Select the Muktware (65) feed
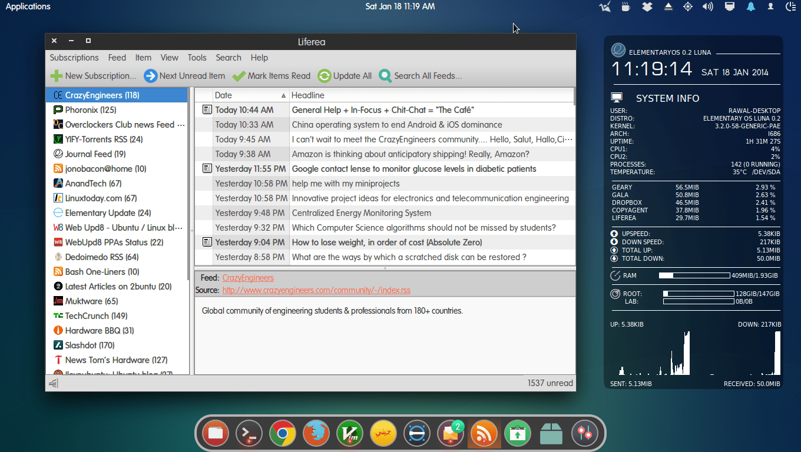The height and width of the screenshot is (452, 801). (117, 301)
